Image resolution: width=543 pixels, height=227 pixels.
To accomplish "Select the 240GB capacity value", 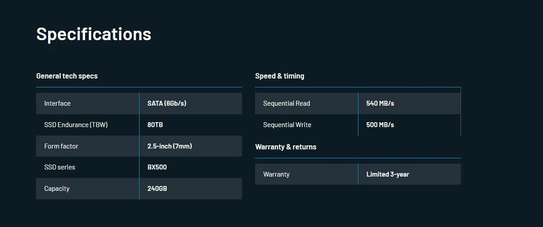I will click(157, 189).
